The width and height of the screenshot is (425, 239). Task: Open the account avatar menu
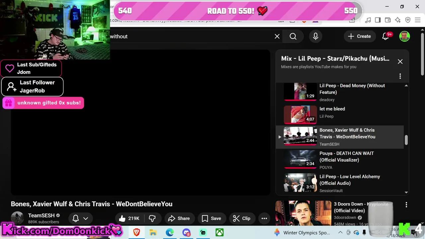coord(404,36)
